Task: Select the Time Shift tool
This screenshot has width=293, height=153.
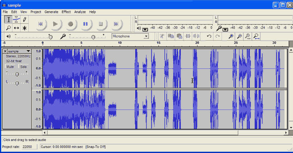Action: pos(17,28)
